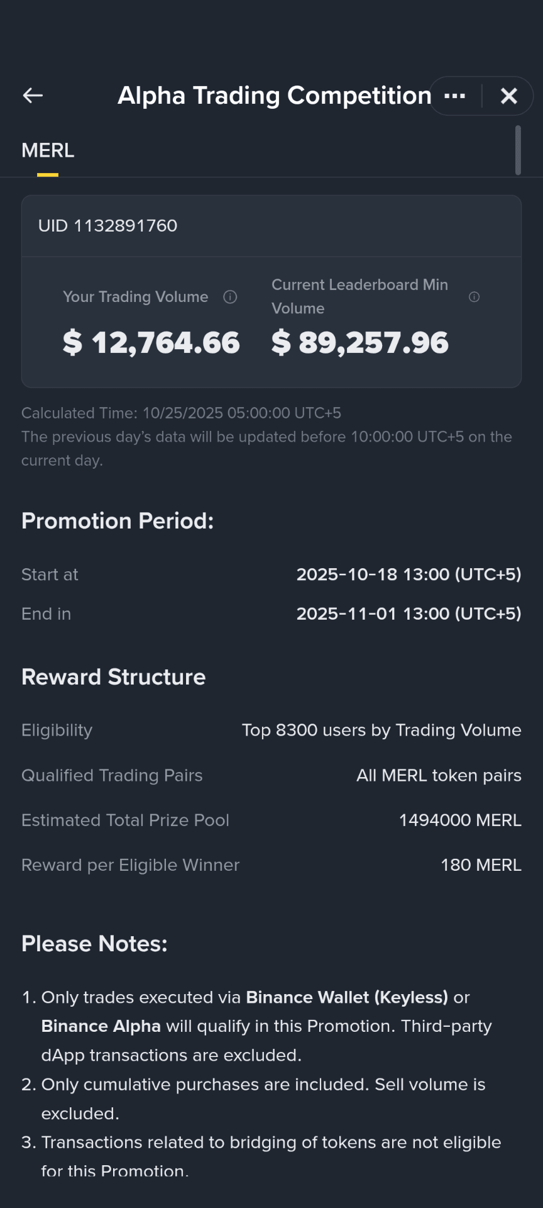This screenshot has width=543, height=1208.
Task: Select the UID 1132891760 text
Action: pyautogui.click(x=107, y=226)
